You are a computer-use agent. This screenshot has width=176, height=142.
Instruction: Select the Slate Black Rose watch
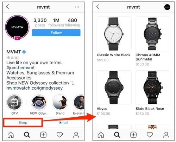[x=153, y=93]
